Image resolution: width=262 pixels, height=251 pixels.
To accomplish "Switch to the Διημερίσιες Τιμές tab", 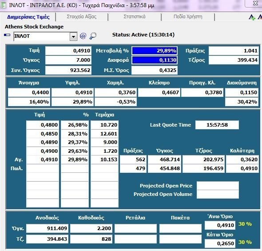I will (28, 17).
